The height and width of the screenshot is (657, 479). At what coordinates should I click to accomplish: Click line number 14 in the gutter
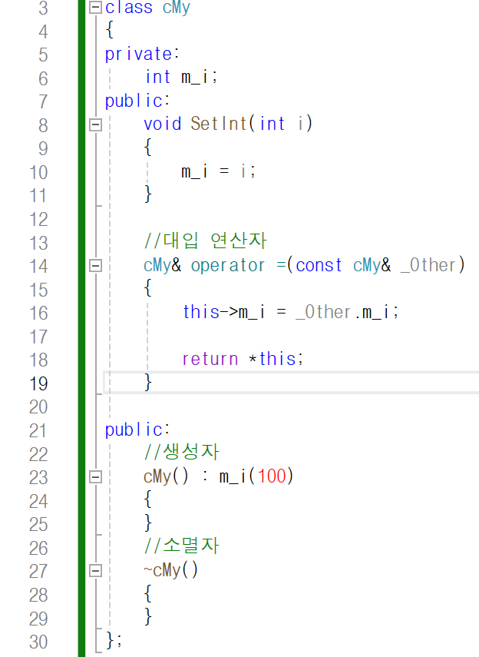click(38, 266)
